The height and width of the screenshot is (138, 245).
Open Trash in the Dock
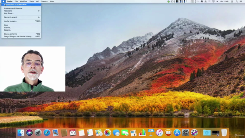(224, 133)
